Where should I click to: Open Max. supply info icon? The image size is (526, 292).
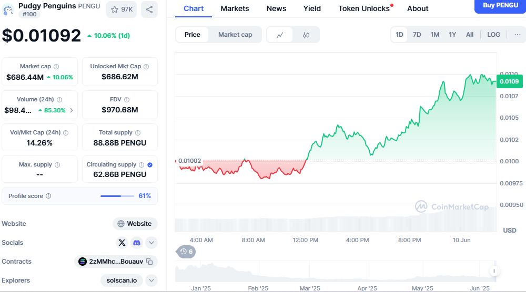(57, 165)
